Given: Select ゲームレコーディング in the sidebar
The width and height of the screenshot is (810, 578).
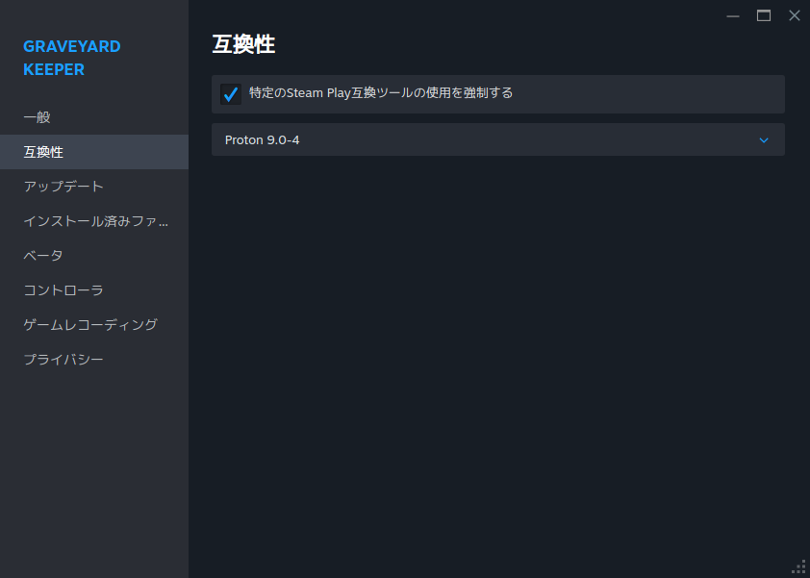Looking at the screenshot, I should (x=90, y=325).
